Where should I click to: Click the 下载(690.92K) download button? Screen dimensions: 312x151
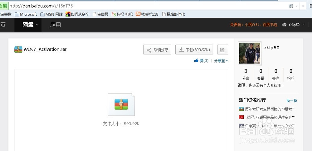click(194, 50)
